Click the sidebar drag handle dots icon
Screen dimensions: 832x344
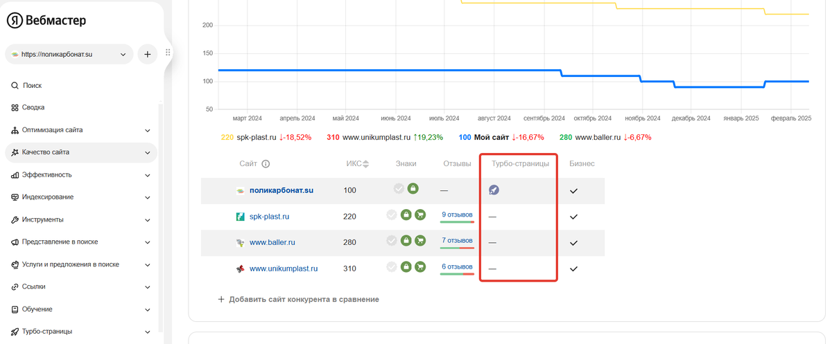pos(167,53)
